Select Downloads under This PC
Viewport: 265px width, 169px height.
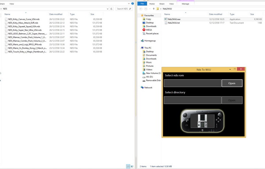pos(151,59)
